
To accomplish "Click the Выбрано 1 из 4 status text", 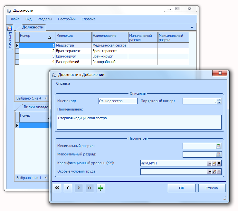I will [x=29, y=98].
